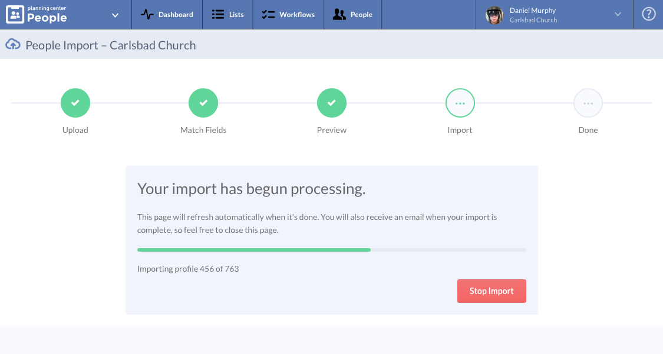Click the Done step circle
The height and width of the screenshot is (354, 663).
click(x=588, y=103)
